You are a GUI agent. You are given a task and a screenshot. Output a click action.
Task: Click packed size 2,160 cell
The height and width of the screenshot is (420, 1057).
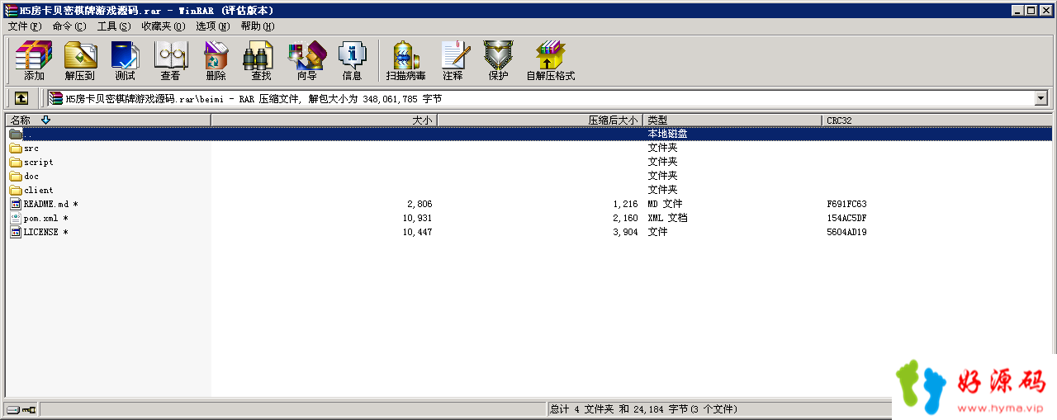pyautogui.click(x=625, y=218)
